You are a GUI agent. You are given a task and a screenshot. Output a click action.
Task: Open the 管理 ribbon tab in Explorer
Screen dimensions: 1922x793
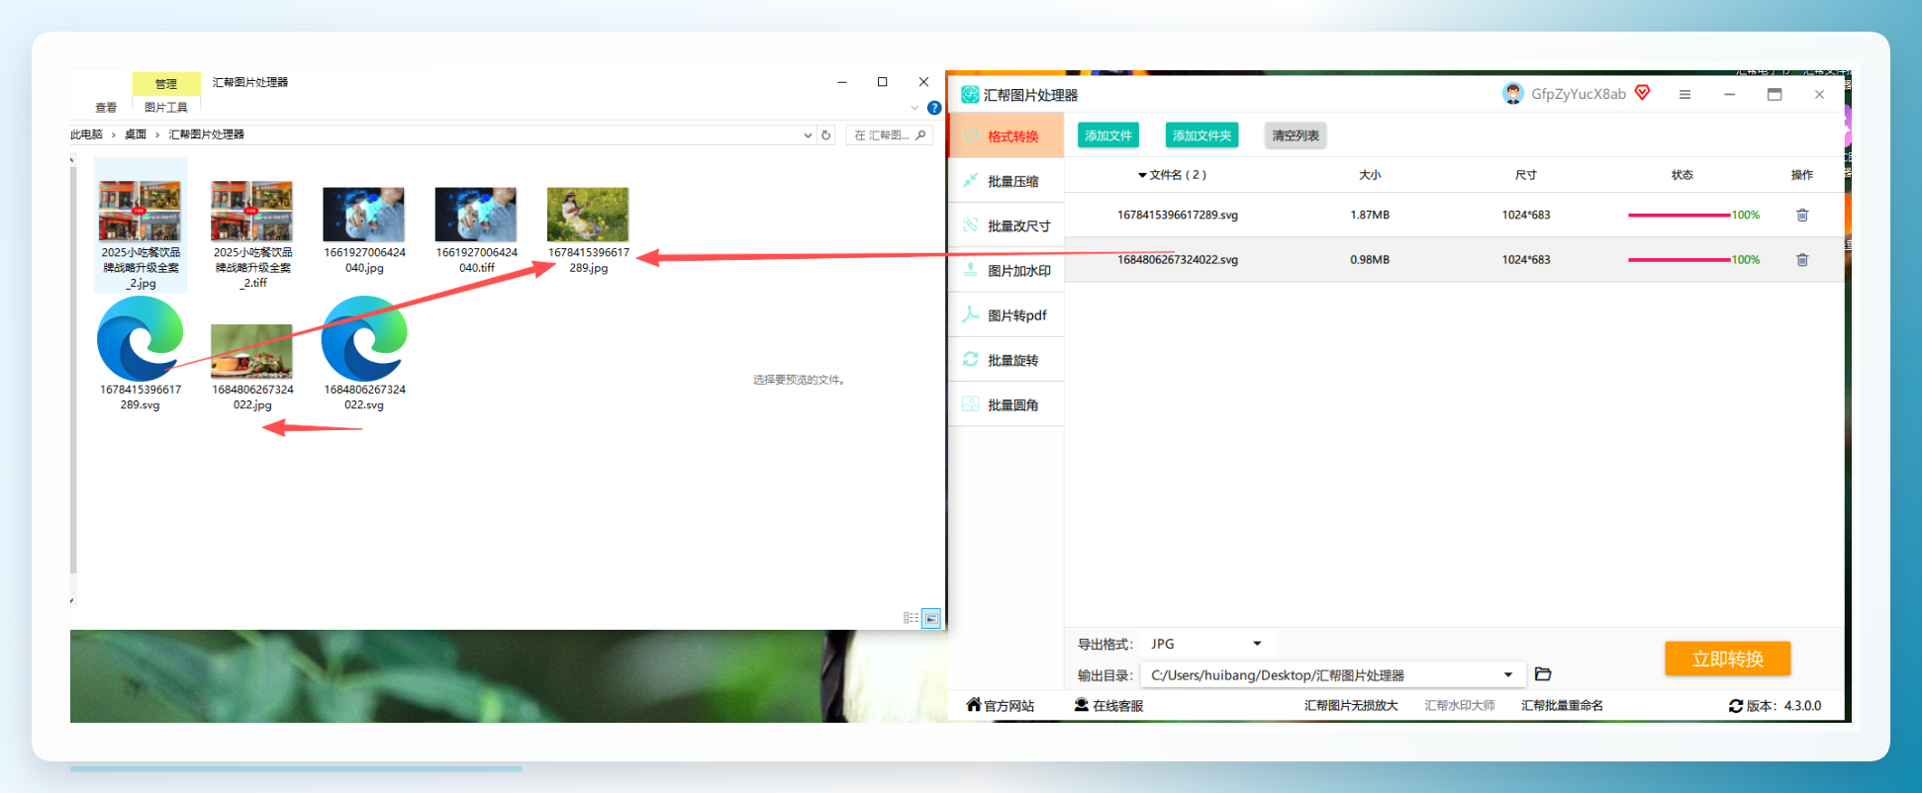pyautogui.click(x=166, y=84)
